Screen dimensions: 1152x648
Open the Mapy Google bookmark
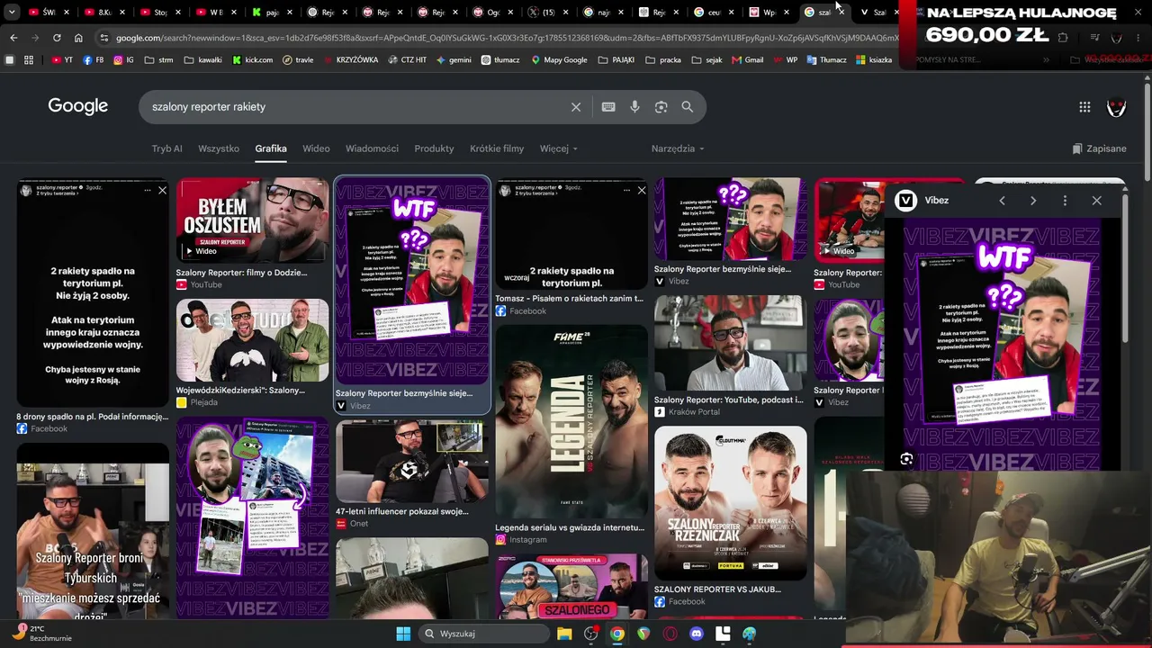point(559,59)
